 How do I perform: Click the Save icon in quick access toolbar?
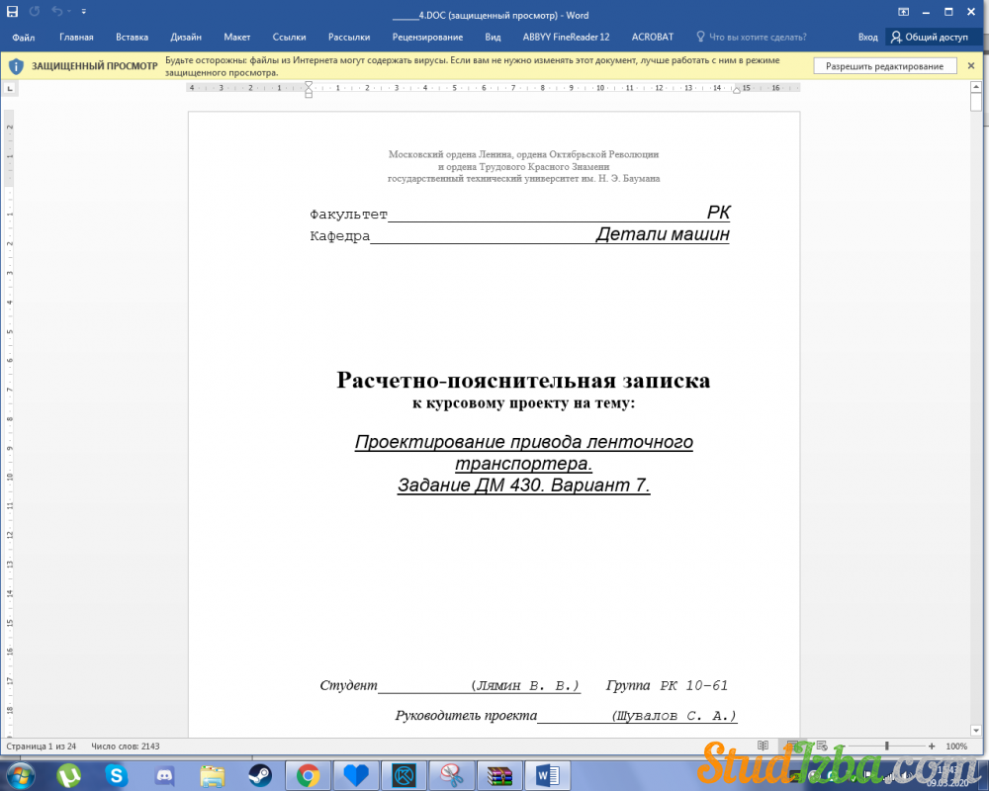tap(13, 12)
